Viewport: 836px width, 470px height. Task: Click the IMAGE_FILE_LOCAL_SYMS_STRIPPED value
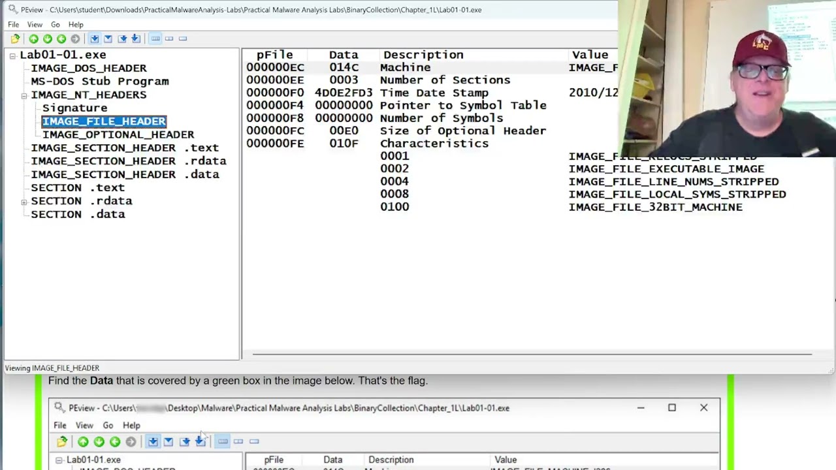tap(677, 194)
